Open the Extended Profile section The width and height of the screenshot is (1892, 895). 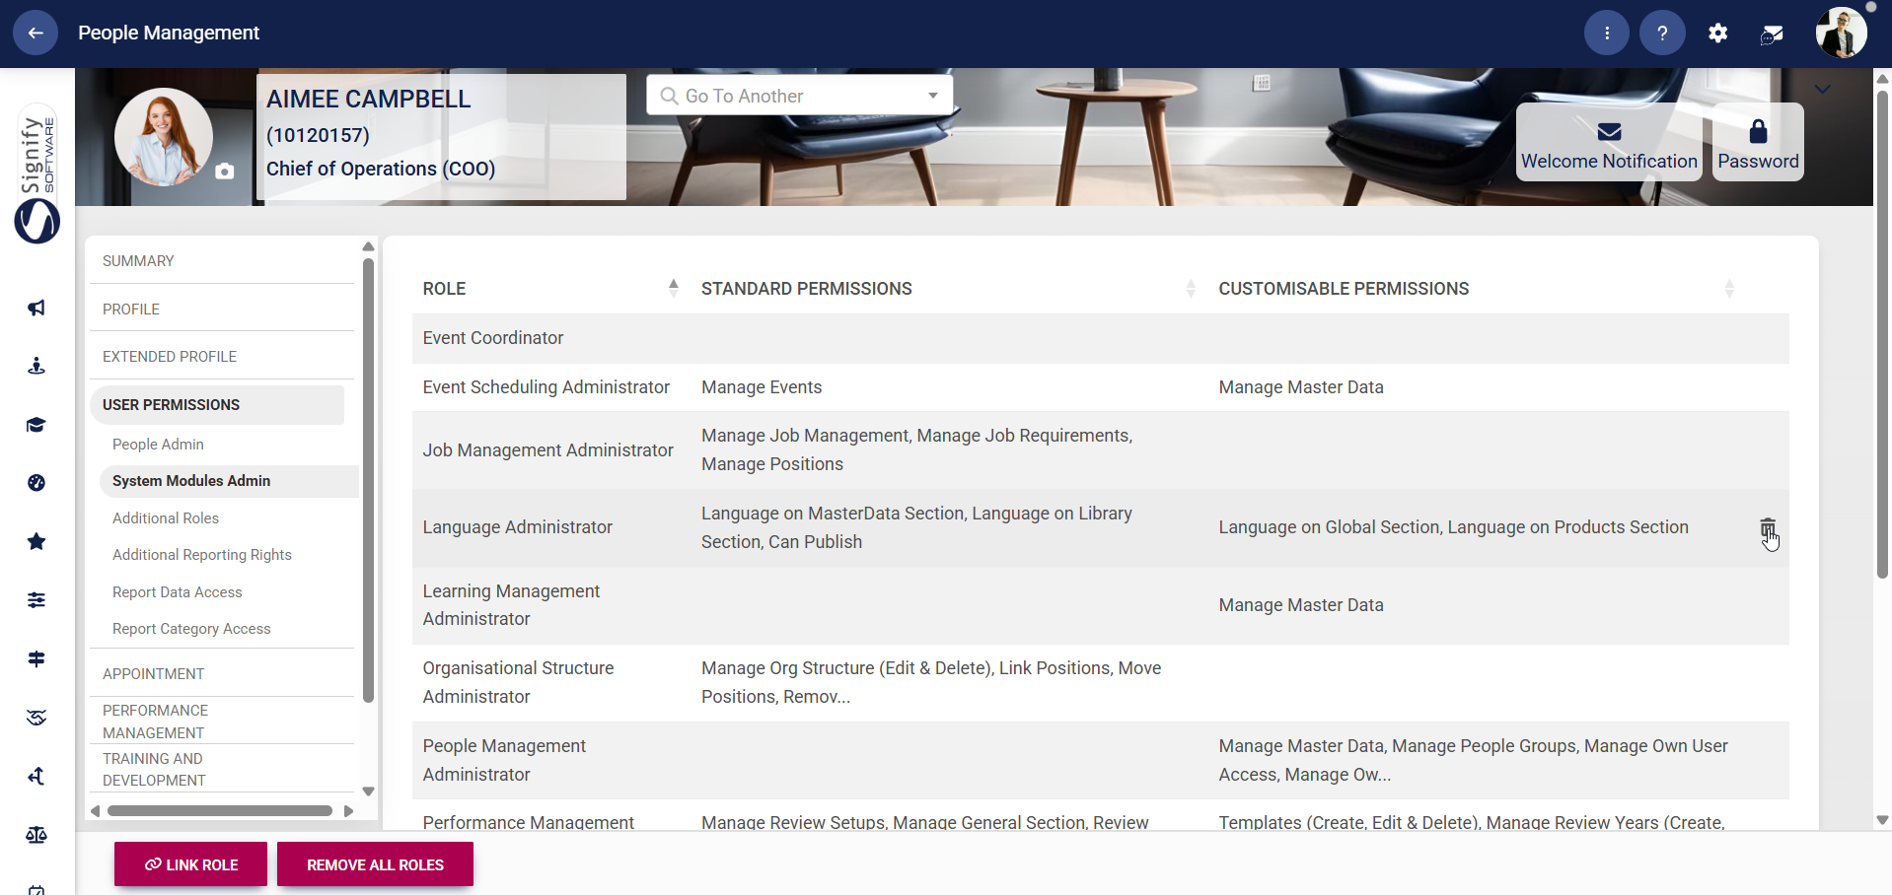pos(169,356)
